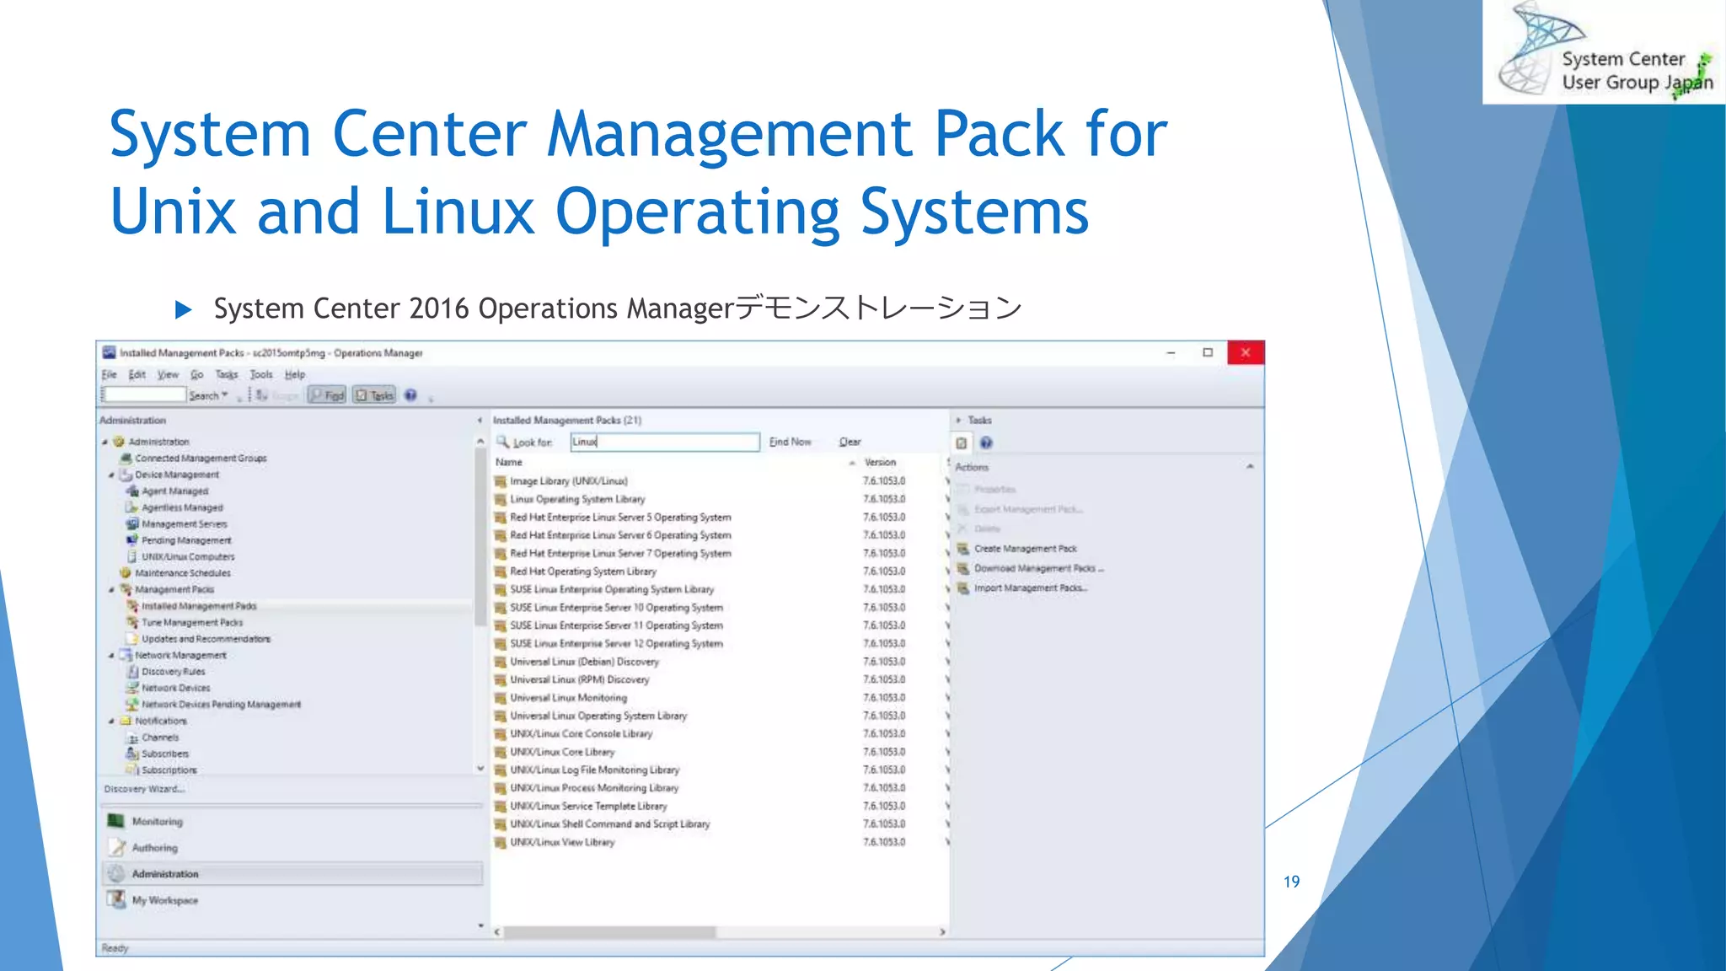Open the Help menu

(x=295, y=374)
